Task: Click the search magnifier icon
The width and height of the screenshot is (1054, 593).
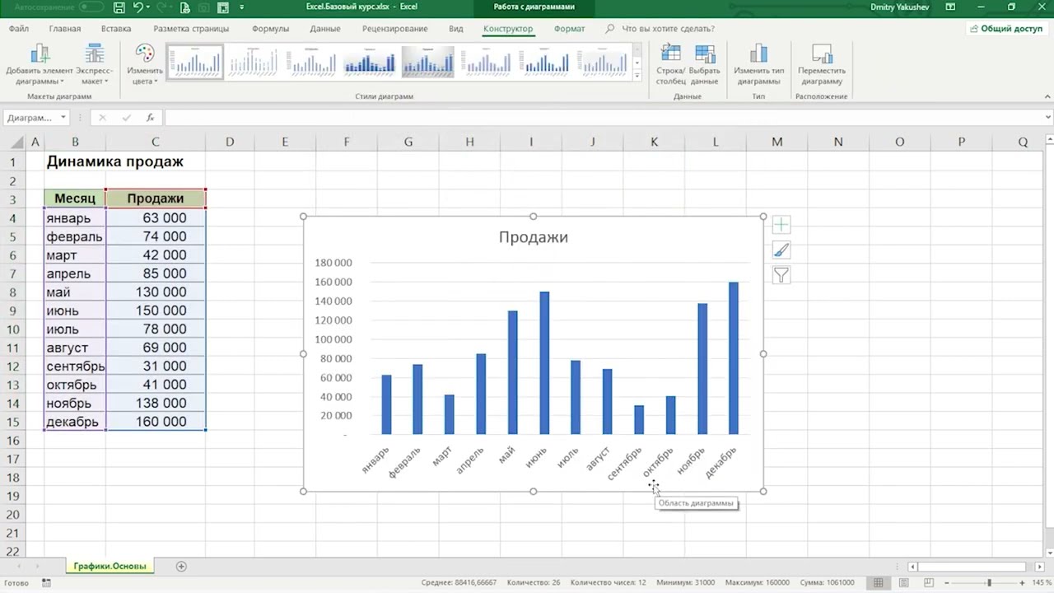Action: point(609,28)
